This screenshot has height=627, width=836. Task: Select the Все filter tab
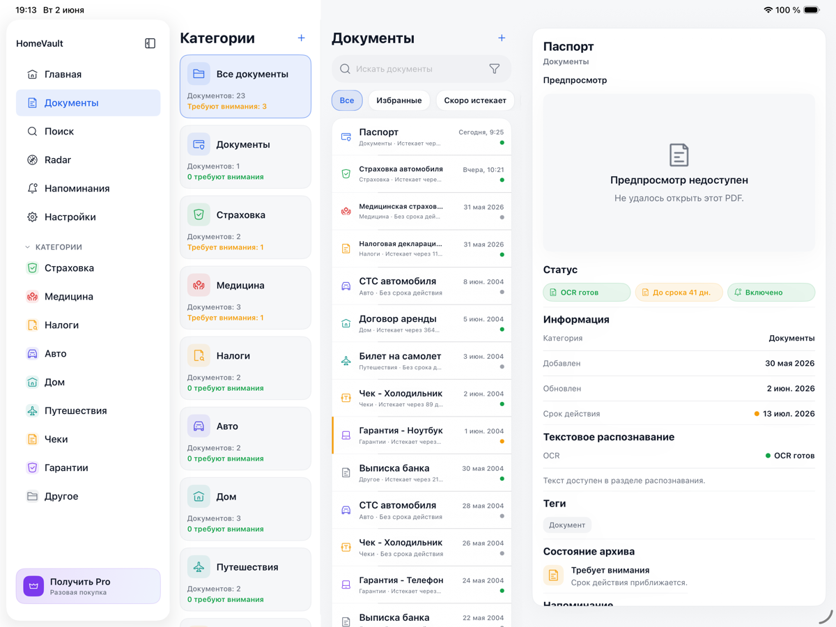[347, 100]
